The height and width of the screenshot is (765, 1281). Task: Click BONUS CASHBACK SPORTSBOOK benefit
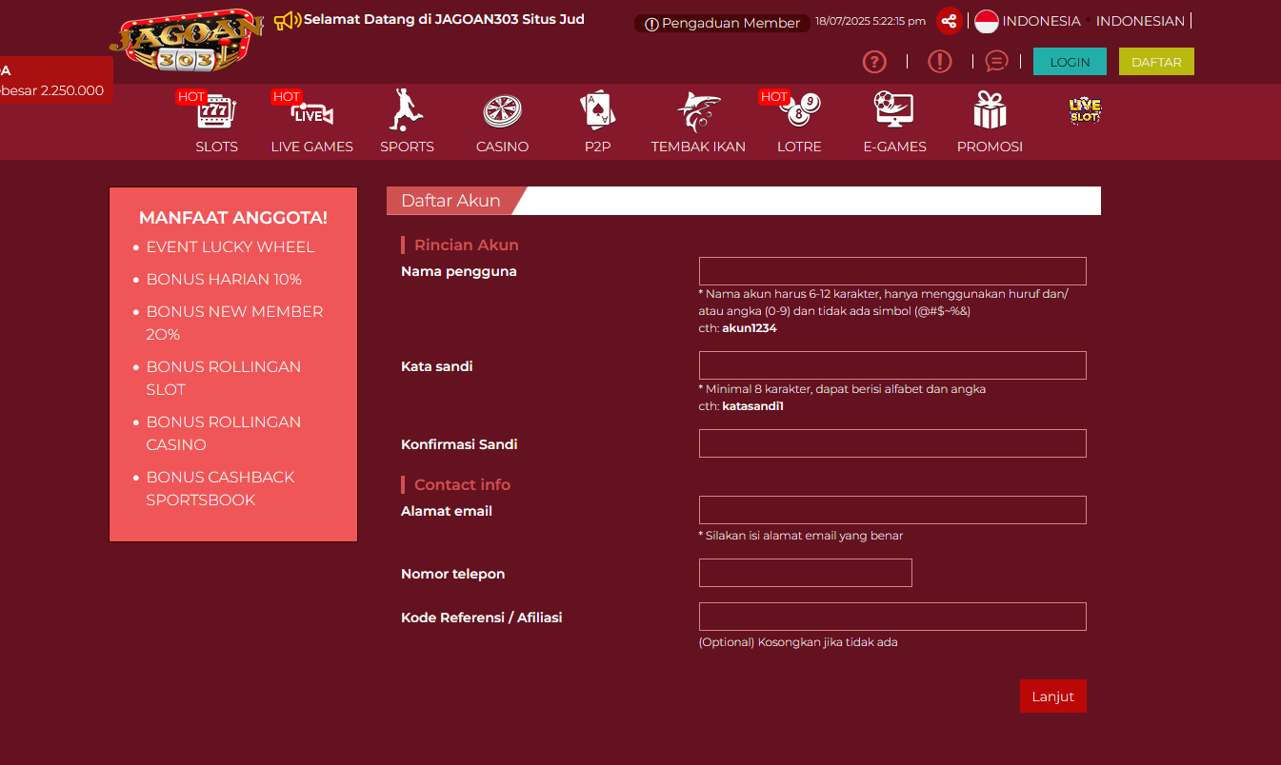click(x=220, y=488)
